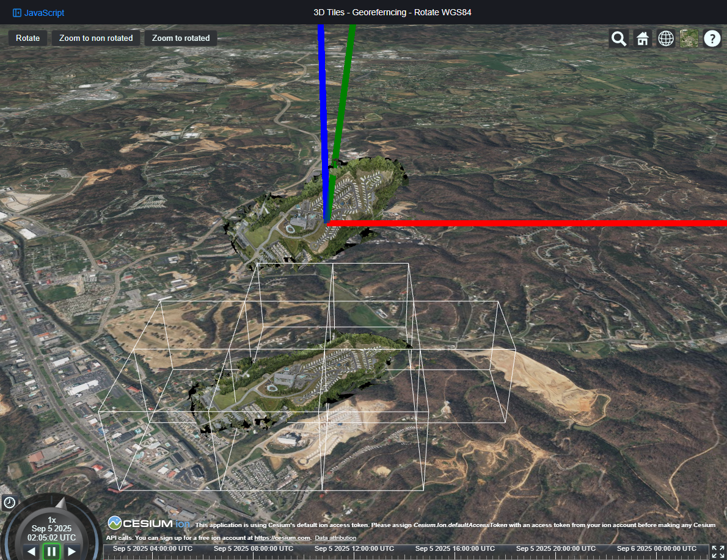Click the clock real-time icon
Screen dimensions: 727x560
click(9, 503)
